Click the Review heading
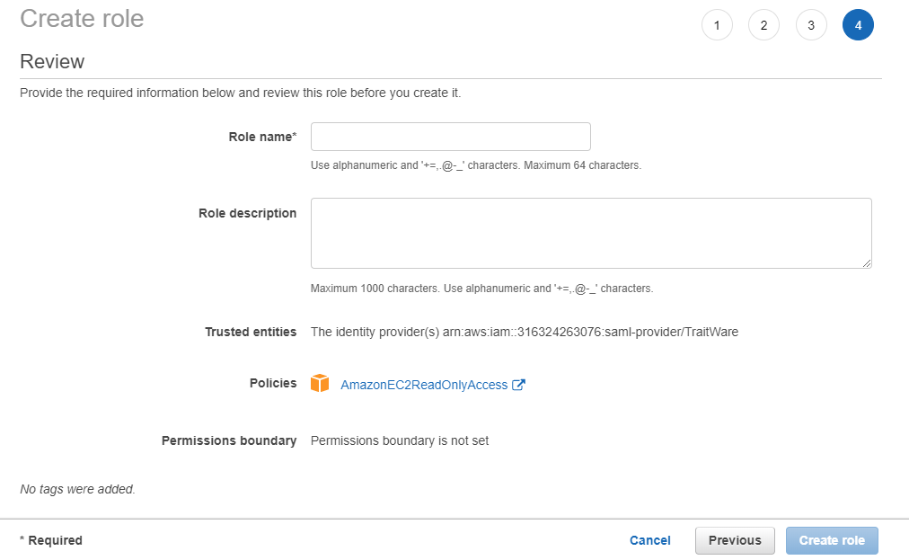Screen dimensions: 909x560 click(52, 61)
